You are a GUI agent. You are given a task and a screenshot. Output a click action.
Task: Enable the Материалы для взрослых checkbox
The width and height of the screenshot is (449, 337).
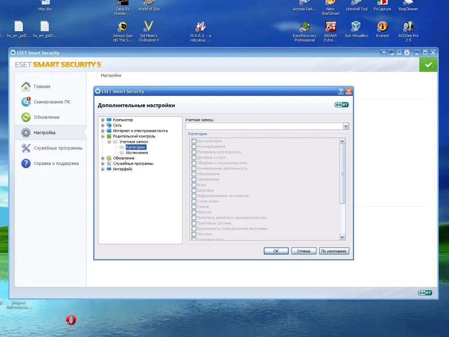click(x=194, y=152)
